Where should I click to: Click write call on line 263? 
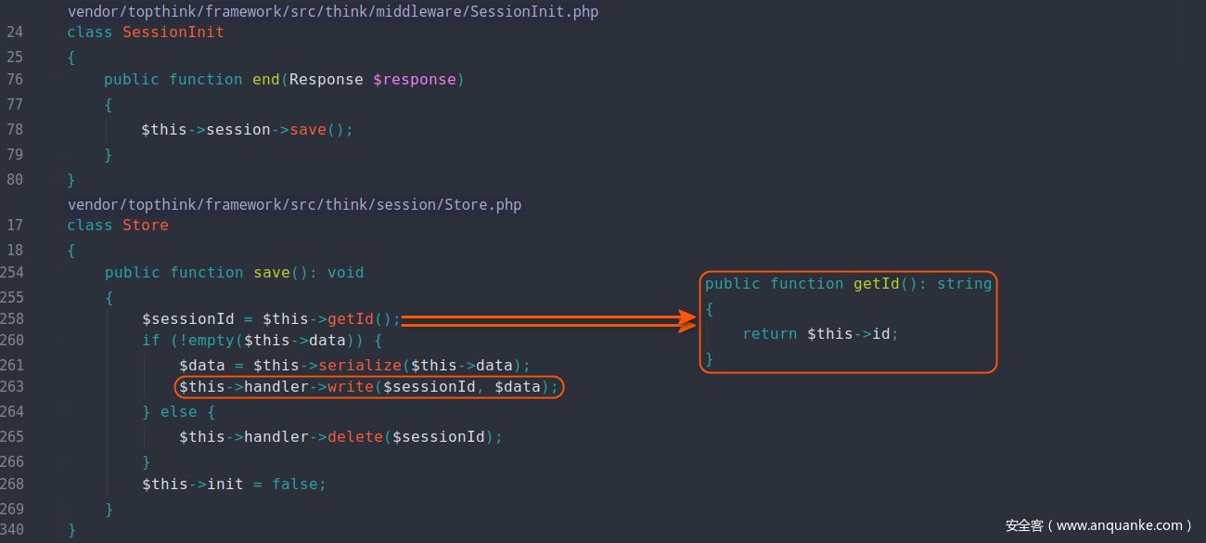coord(351,386)
